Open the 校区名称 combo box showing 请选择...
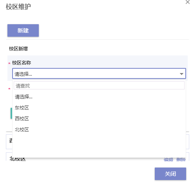 pyautogui.click(x=99, y=73)
